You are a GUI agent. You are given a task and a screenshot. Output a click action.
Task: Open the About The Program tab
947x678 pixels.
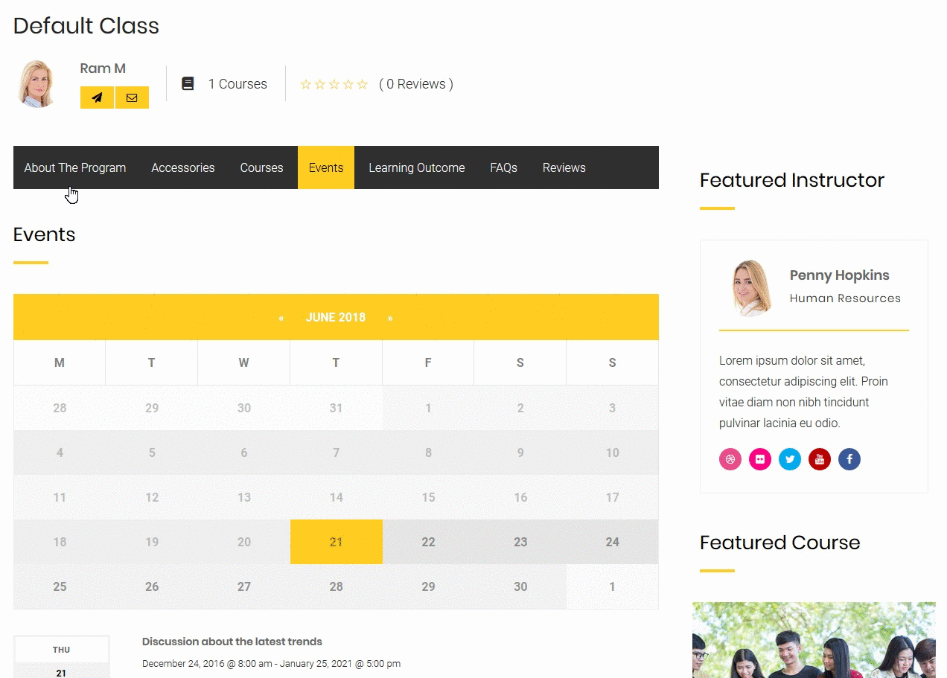pos(75,167)
